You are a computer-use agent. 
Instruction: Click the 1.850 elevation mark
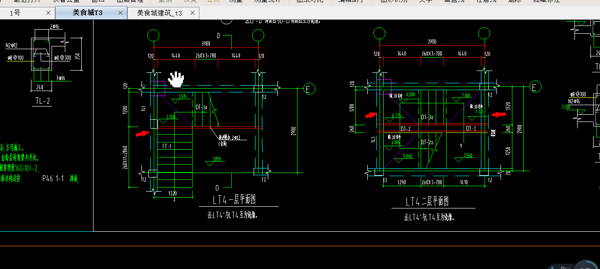218,159
